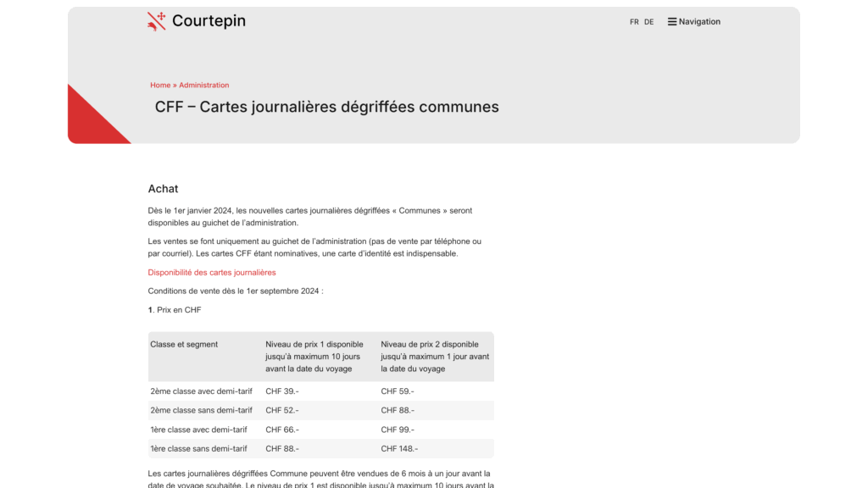Click the 1. Prix en CHF line

[175, 310]
